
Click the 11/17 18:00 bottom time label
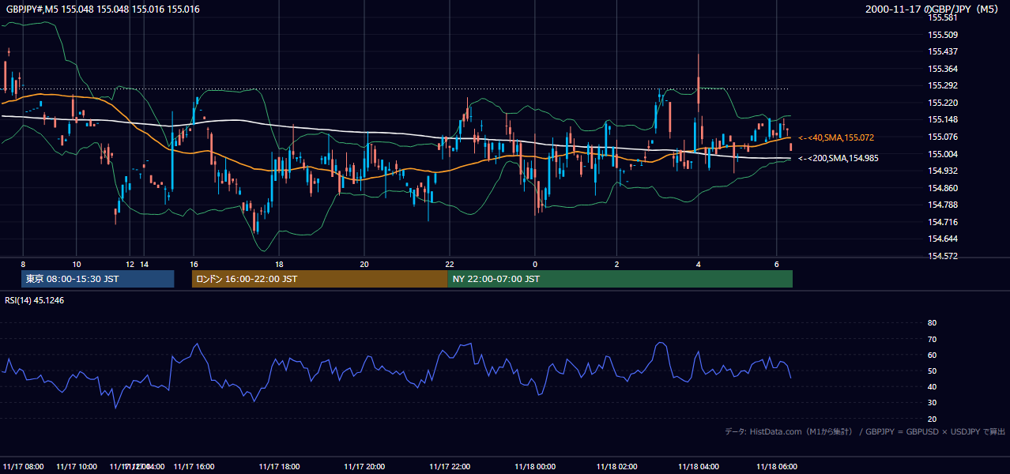click(x=279, y=466)
